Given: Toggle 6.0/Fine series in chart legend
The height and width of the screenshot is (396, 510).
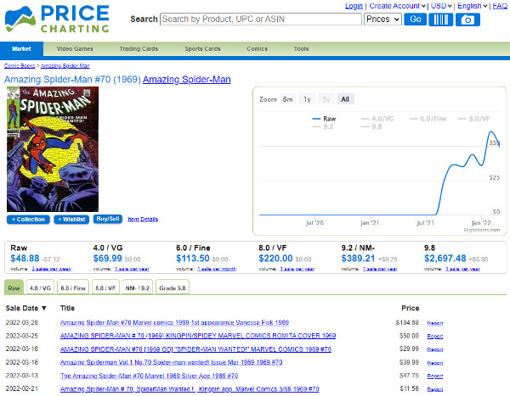Looking at the screenshot, I should [428, 119].
